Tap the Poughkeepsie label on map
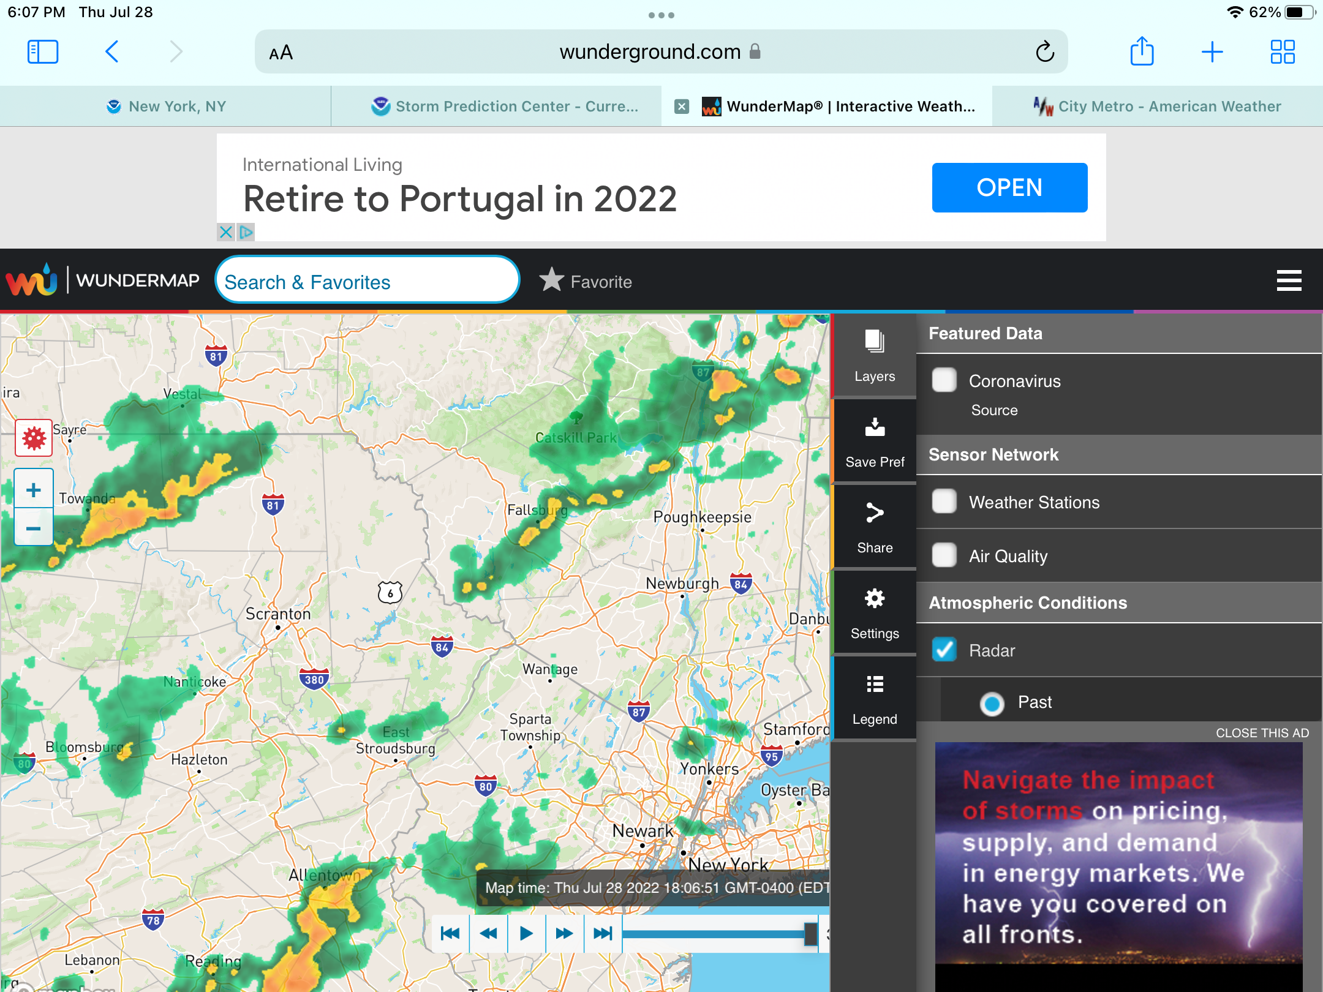The width and height of the screenshot is (1323, 992). coord(702,517)
